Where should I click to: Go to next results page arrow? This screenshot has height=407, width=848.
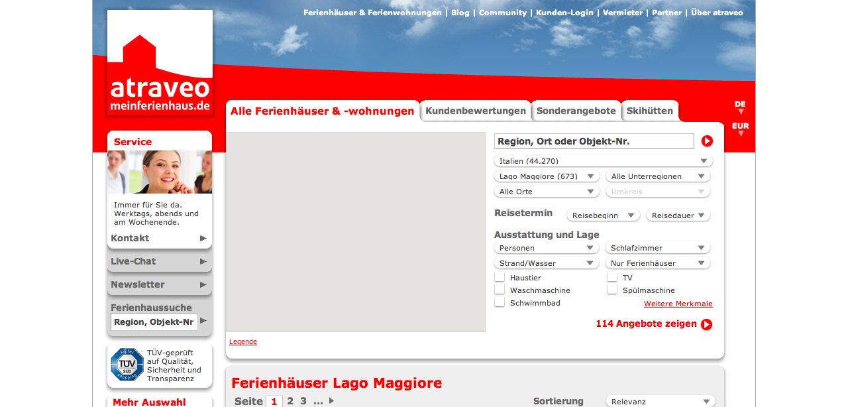[x=332, y=401]
